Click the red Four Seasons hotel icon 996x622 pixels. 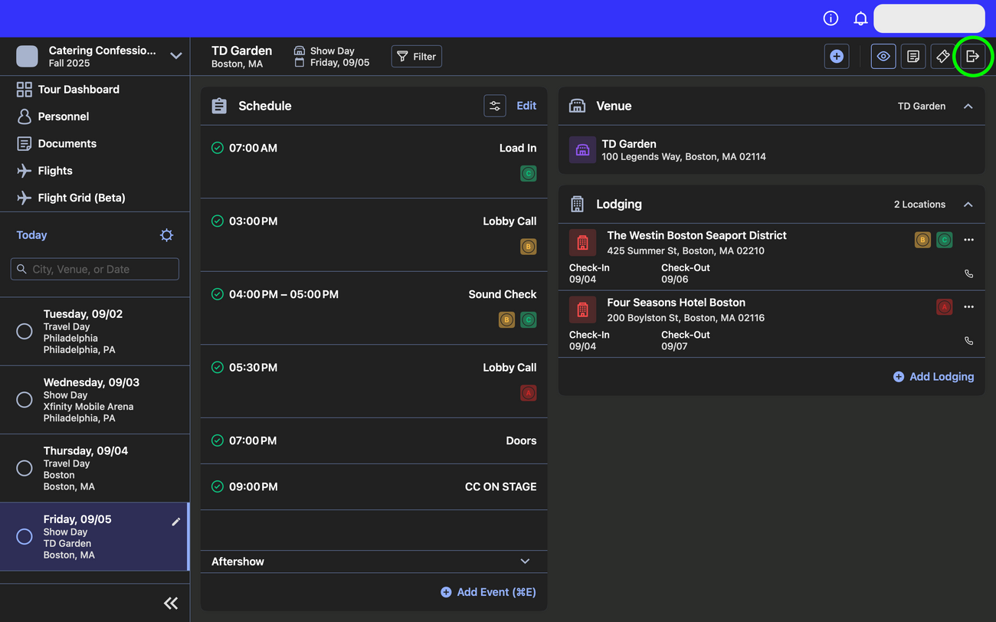pos(582,309)
